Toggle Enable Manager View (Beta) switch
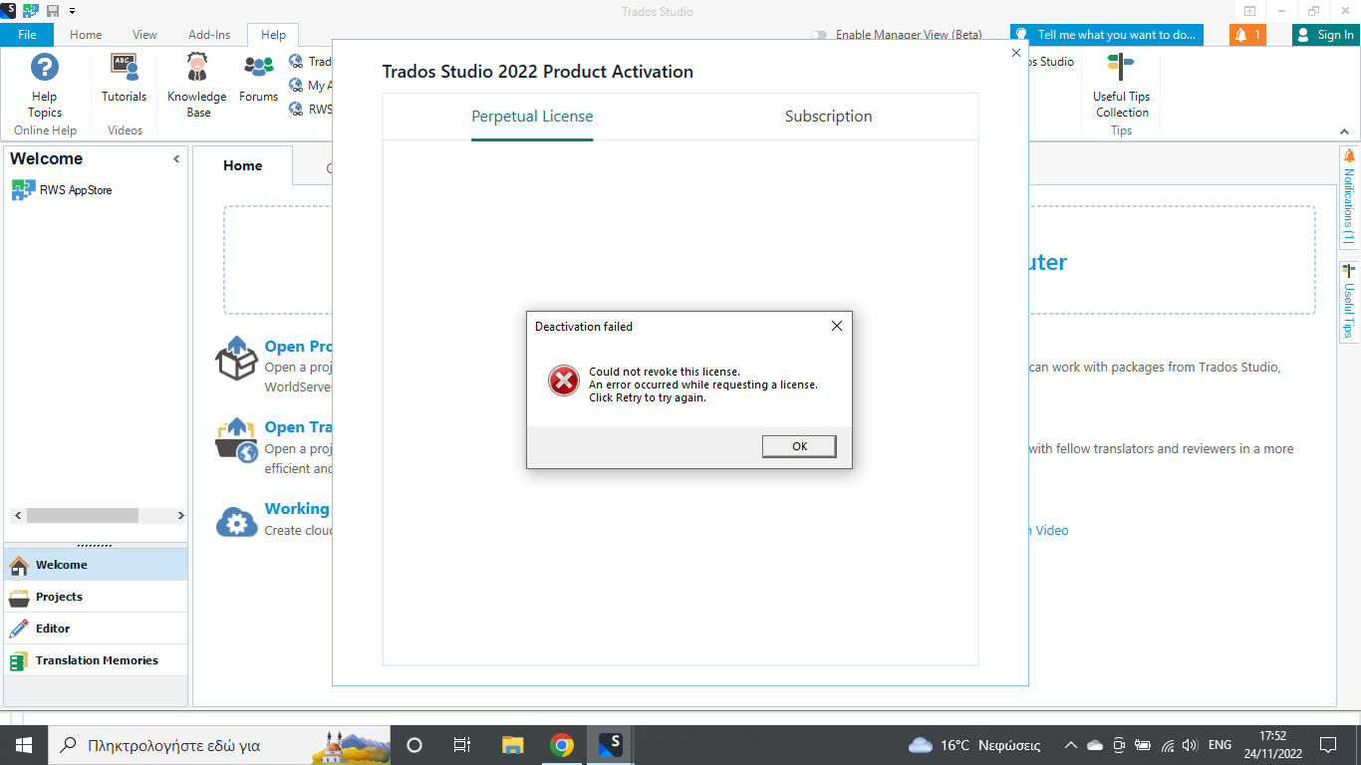Image resolution: width=1361 pixels, height=765 pixels. (819, 35)
